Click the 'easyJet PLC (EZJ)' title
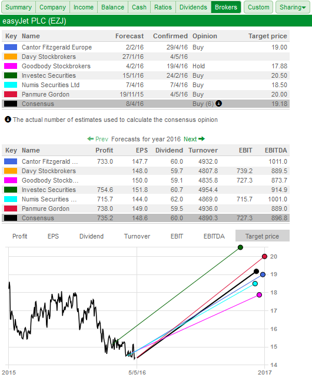The height and width of the screenshot is (384, 312). [34, 21]
